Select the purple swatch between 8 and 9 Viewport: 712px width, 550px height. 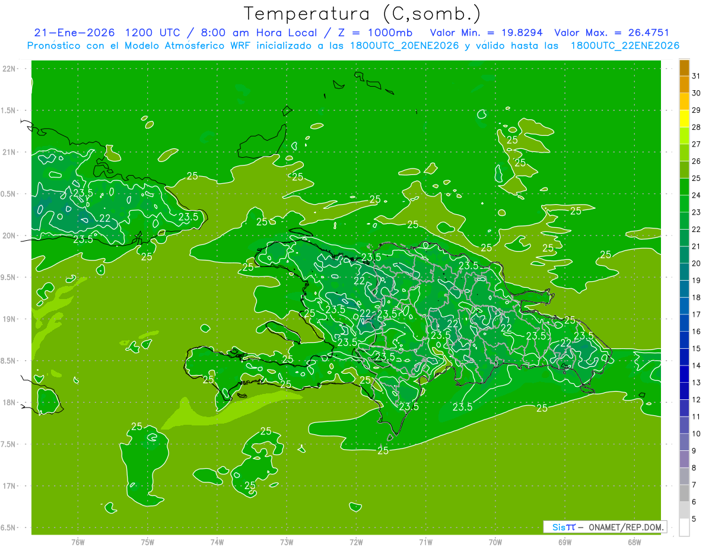point(684,459)
